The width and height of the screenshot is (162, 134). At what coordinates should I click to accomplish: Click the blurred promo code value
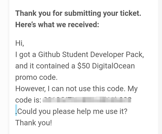(x=87, y=100)
